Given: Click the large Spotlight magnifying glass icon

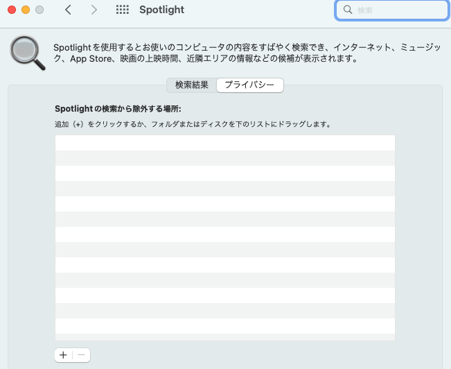Looking at the screenshot, I should coord(28,53).
